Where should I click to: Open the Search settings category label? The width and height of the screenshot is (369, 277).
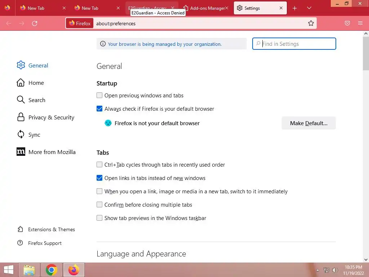pyautogui.click(x=37, y=100)
